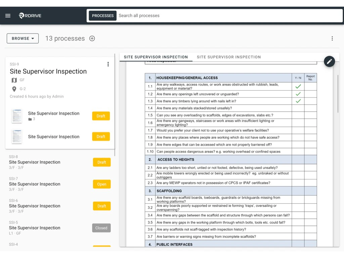Click the Y / N column header
The height and width of the screenshot is (258, 344).
click(298, 78)
